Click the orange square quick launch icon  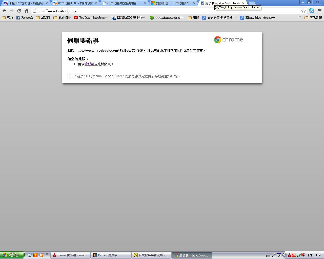(35, 255)
